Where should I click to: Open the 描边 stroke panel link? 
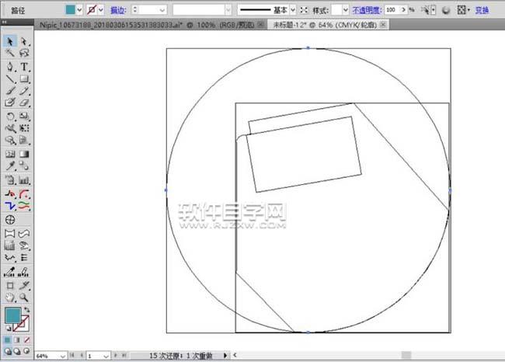tap(117, 10)
